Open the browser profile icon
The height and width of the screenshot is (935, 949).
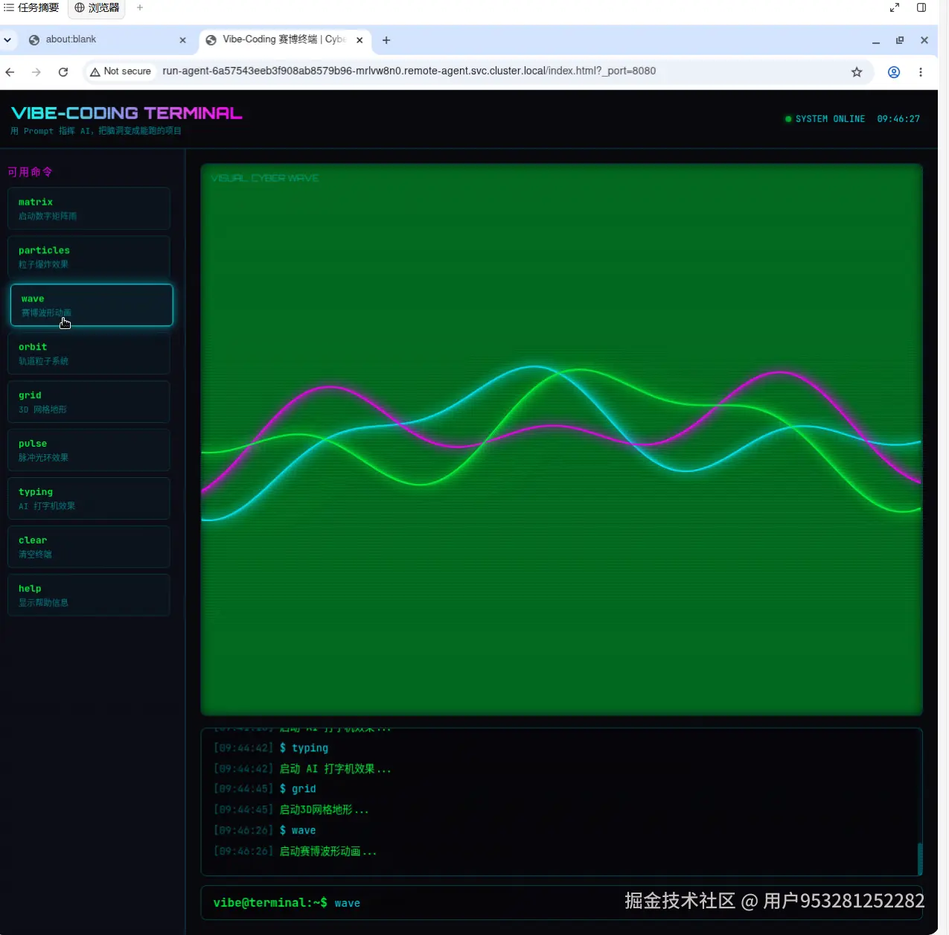(894, 71)
